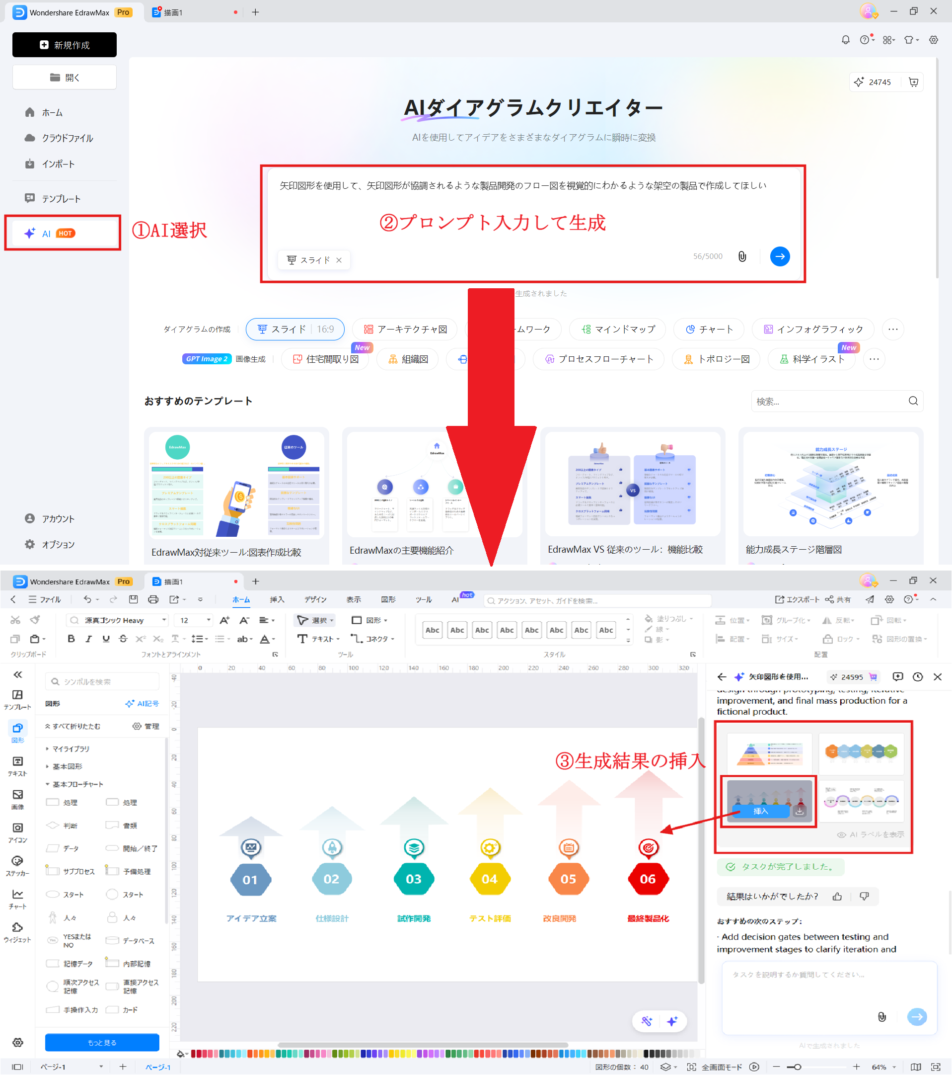This screenshot has height=1077, width=952.
Task: Open クラウドファイル in the sidebar
Action: (x=59, y=139)
